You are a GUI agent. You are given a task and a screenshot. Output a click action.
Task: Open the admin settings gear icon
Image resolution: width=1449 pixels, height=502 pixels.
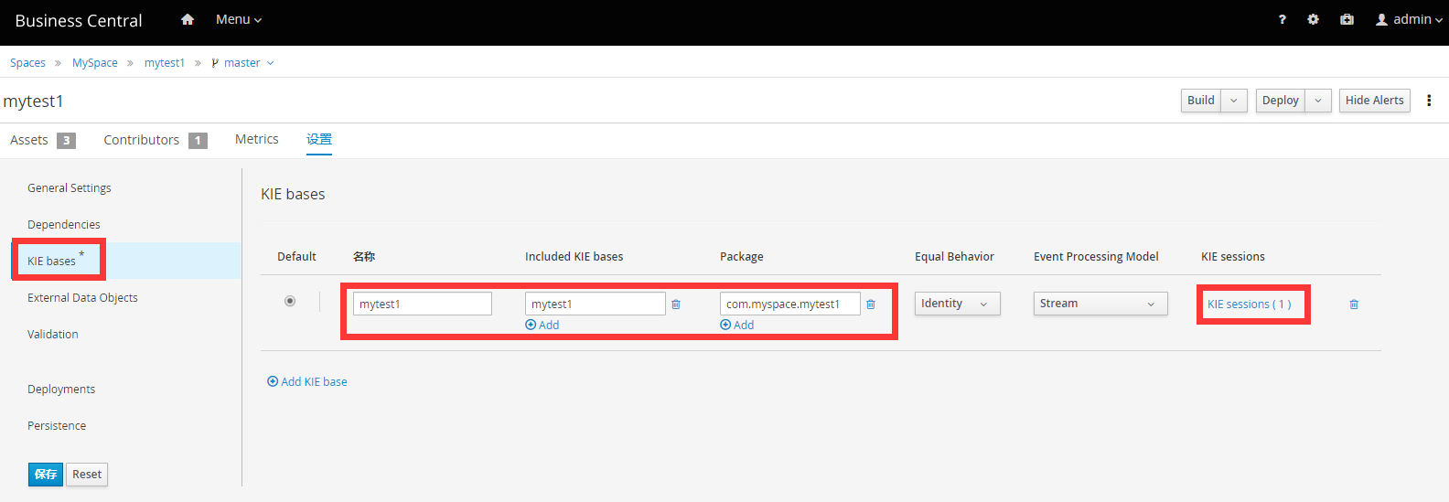[x=1313, y=19]
